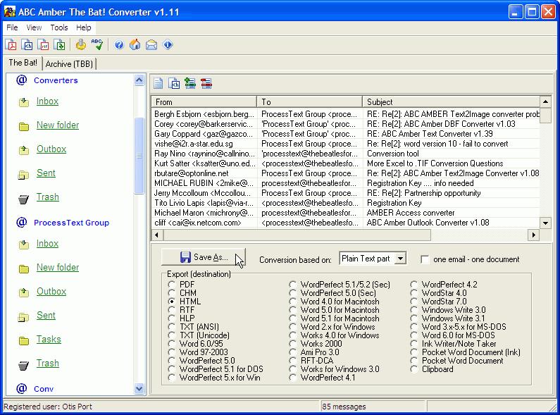The image size is (560, 415).
Task: Click sidebar scroll down arrow button
Action: click(x=139, y=388)
